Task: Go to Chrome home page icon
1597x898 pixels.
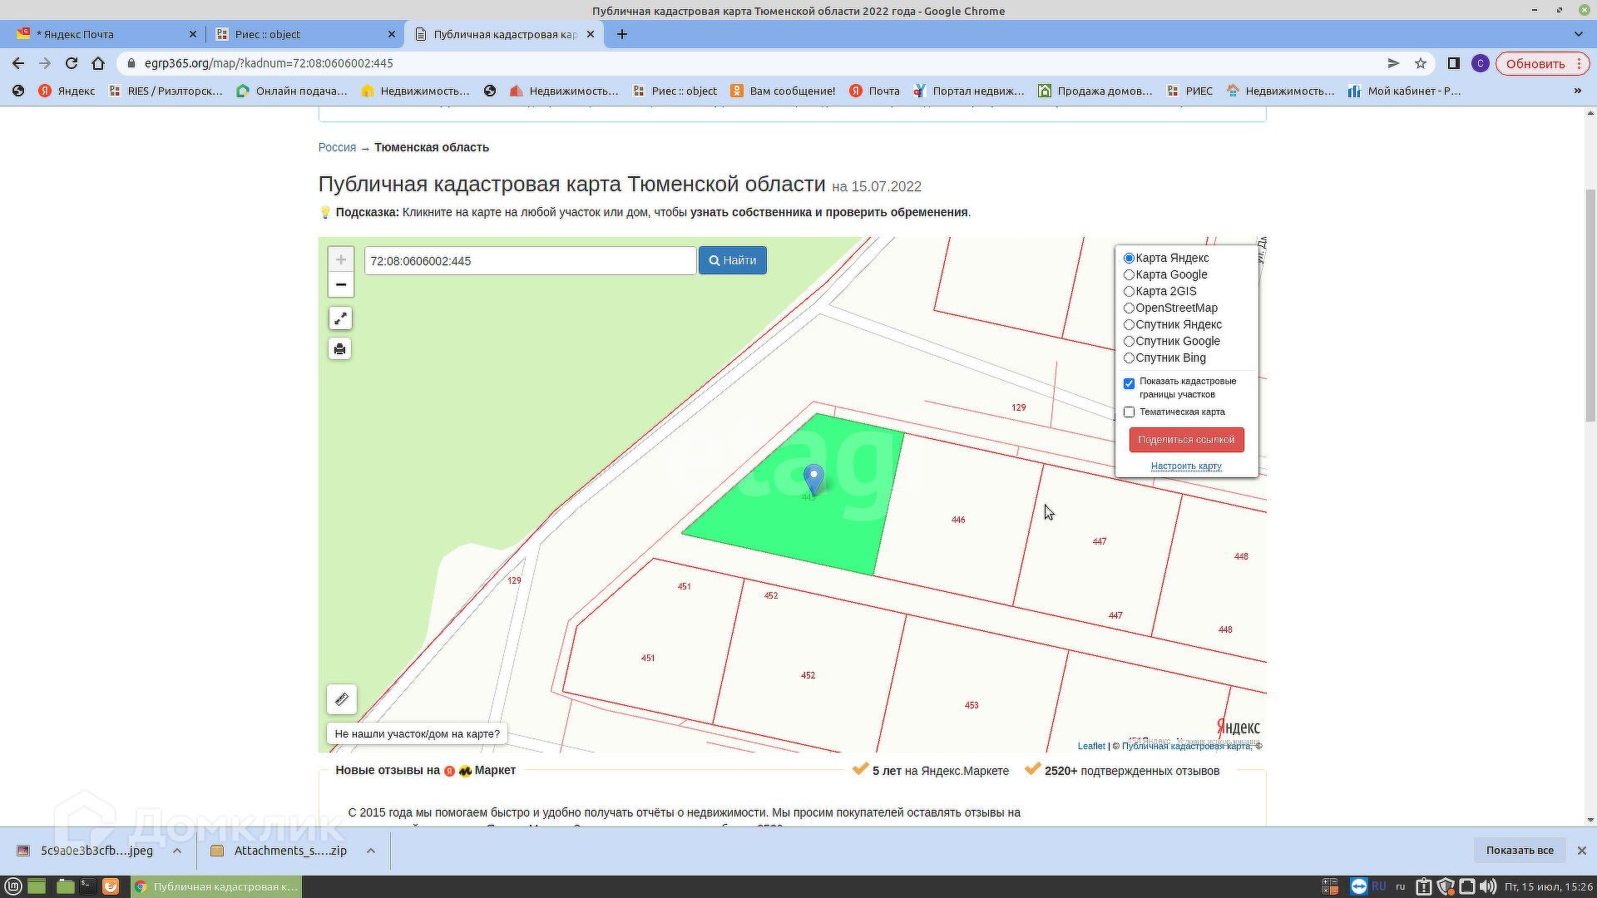Action: (98, 63)
